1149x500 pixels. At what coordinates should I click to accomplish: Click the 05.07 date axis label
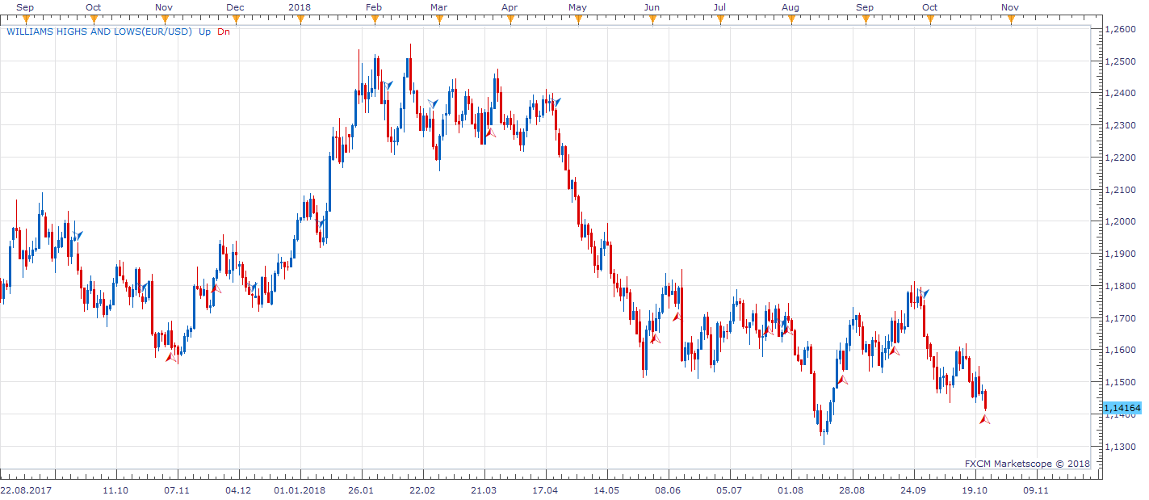tap(729, 490)
